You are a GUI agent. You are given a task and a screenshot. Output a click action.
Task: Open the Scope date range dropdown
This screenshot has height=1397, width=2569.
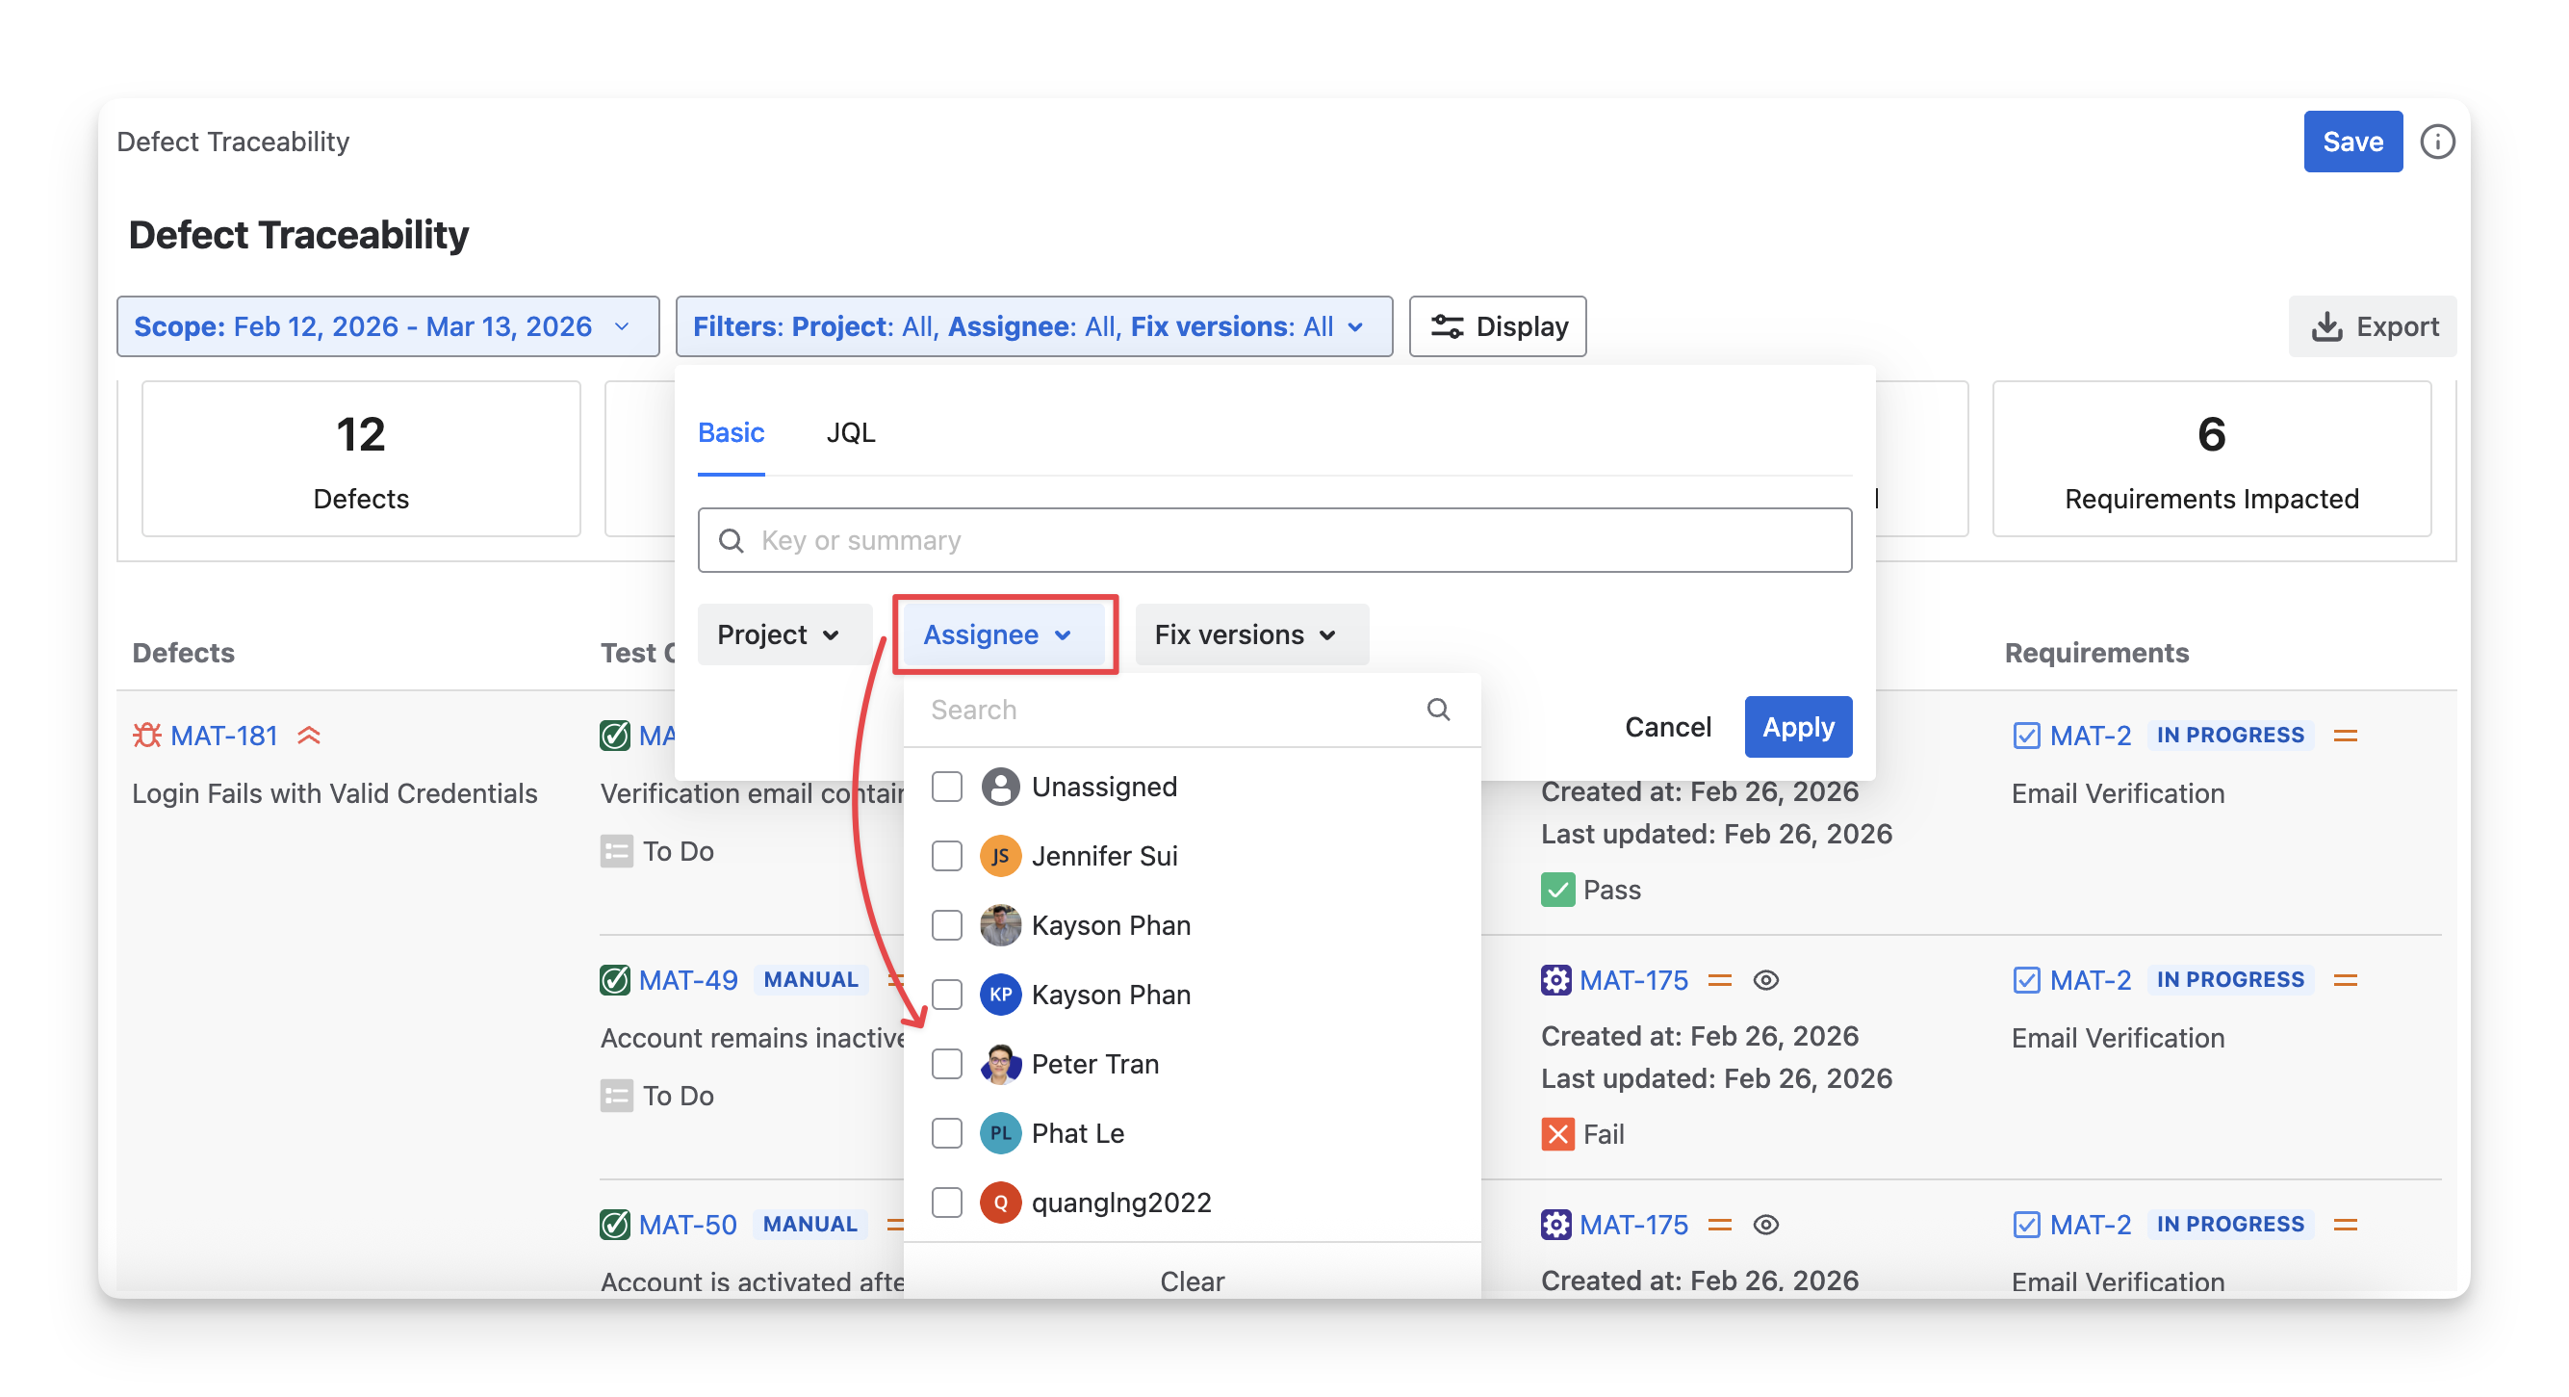[x=387, y=326]
